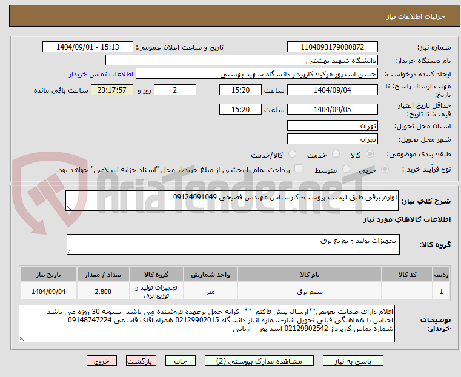Click the تاریخ نیاز column header
Screen dimensions: 461x377
[x=48, y=275]
